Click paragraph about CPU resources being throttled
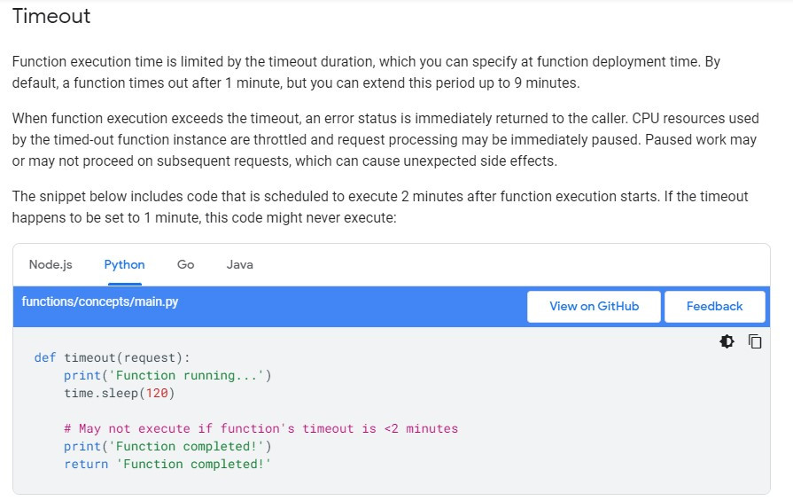793x501 pixels. 385,140
